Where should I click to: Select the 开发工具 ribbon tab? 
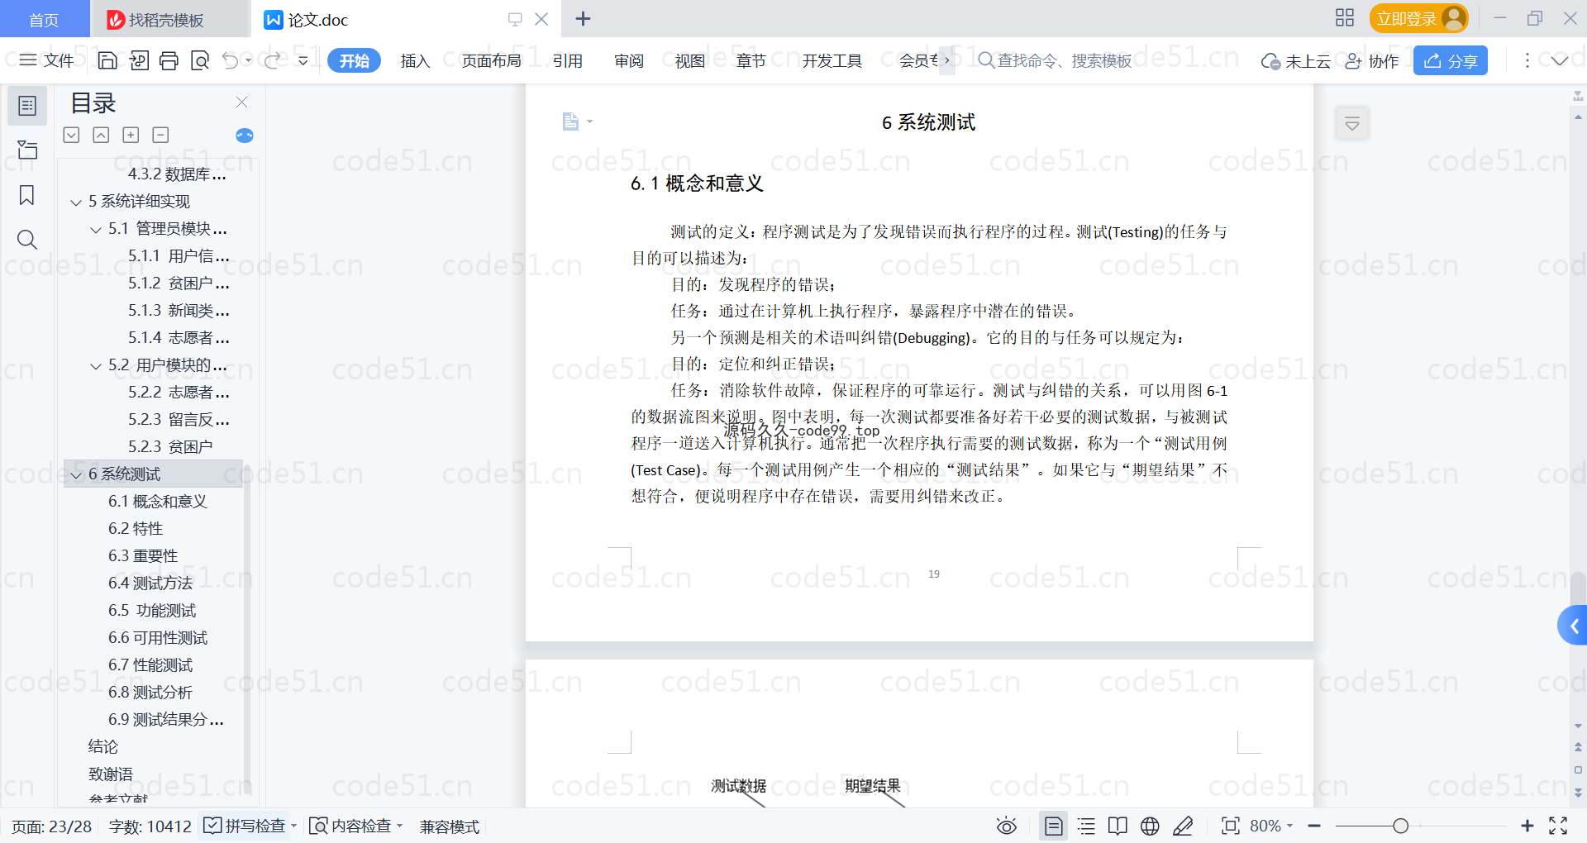(832, 60)
